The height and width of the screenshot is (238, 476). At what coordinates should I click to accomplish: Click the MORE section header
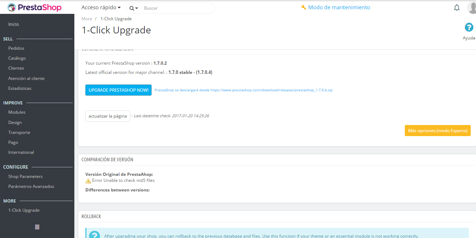pyautogui.click(x=10, y=201)
